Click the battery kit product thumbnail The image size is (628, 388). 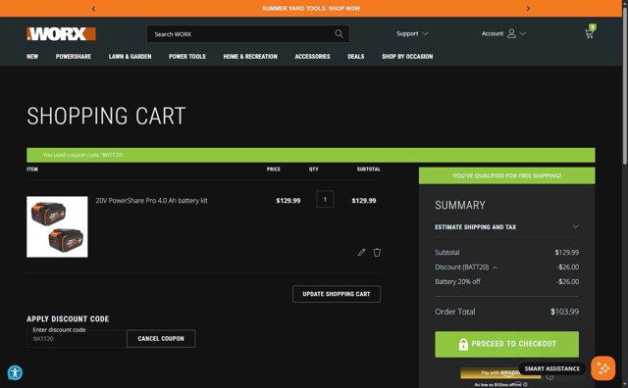[x=57, y=226]
